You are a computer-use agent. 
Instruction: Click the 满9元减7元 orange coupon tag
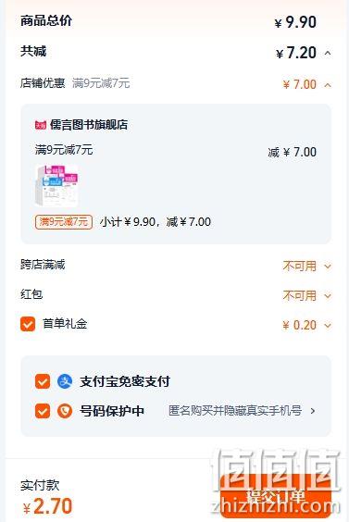(64, 221)
